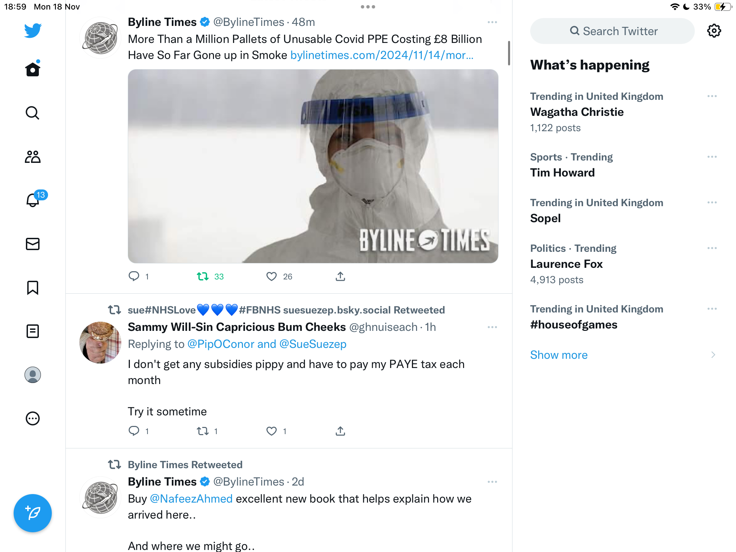Open the Home feed icon
The image size is (736, 552).
tap(33, 69)
